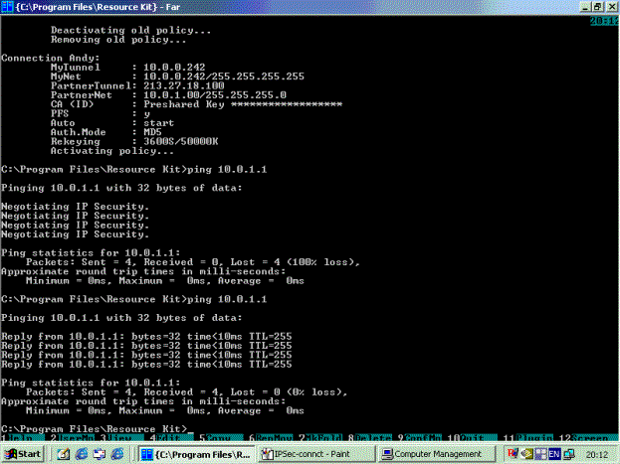Click the 9 ConfMn function key
The height and width of the screenshot is (464, 620).
419,438
